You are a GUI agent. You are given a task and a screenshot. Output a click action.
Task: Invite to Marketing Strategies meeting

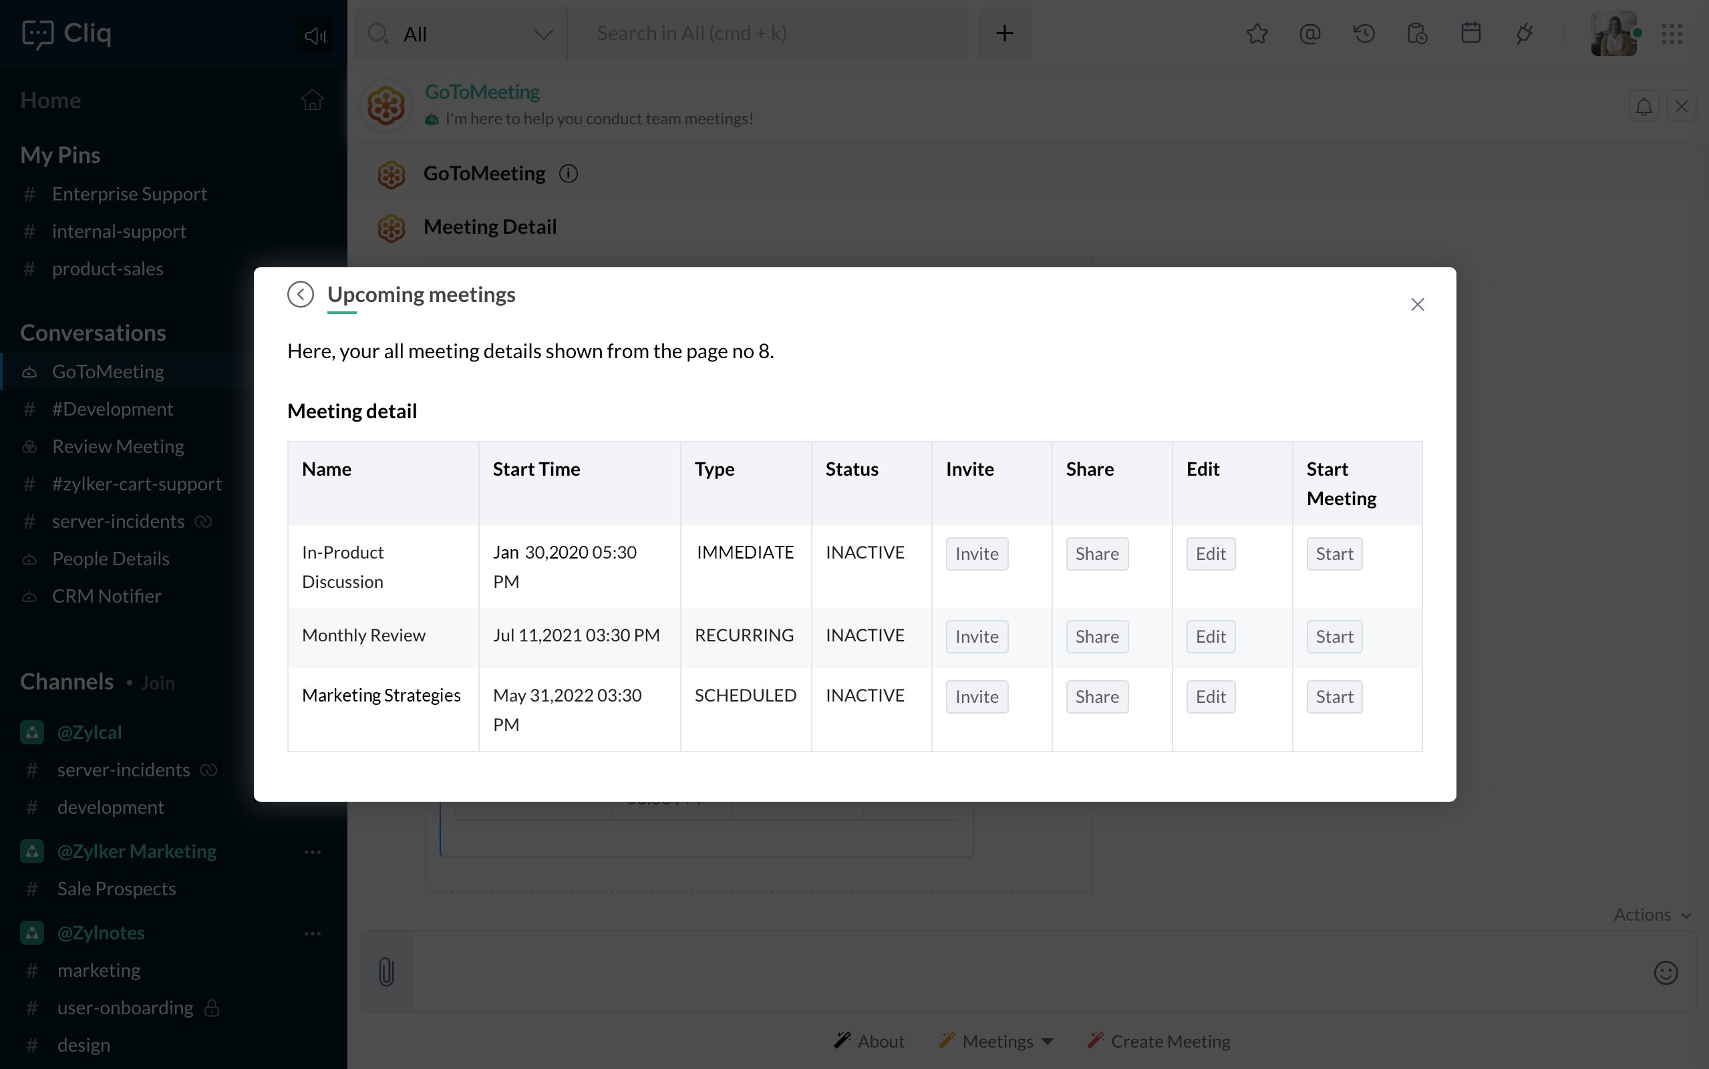(977, 696)
